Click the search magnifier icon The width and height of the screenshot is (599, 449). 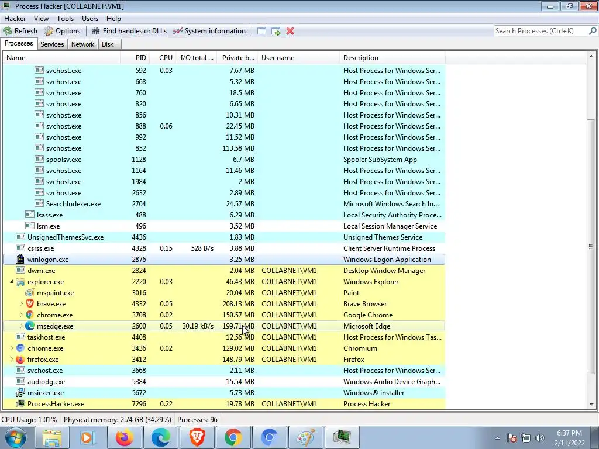592,31
